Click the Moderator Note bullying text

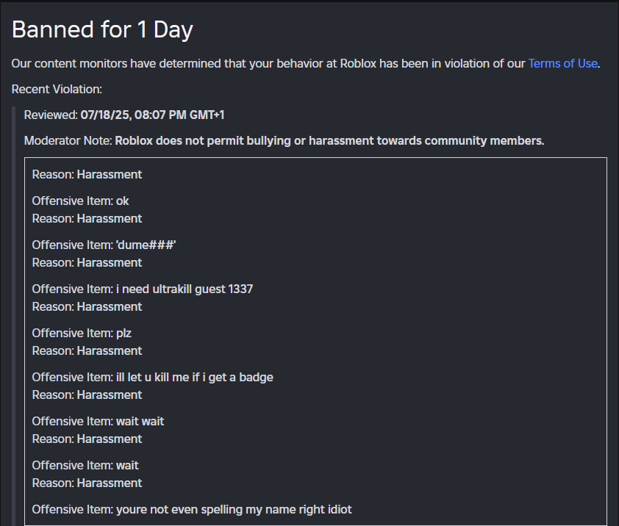[x=329, y=141]
